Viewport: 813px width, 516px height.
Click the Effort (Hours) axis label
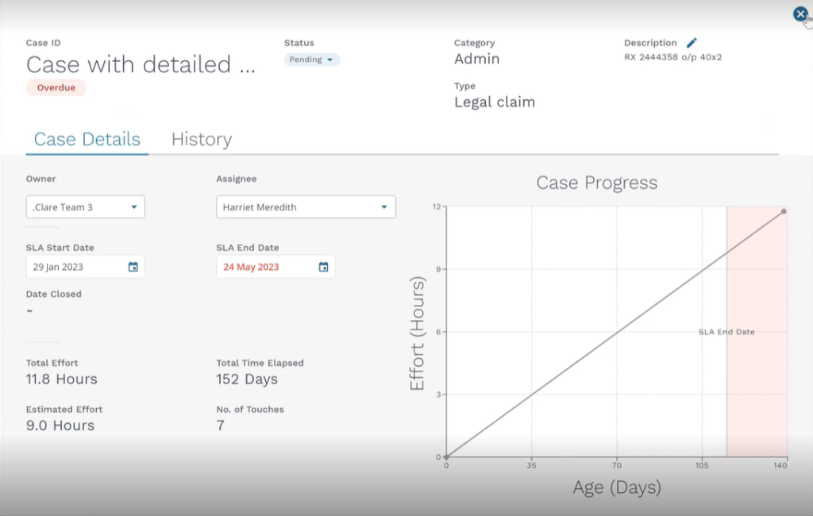point(417,333)
